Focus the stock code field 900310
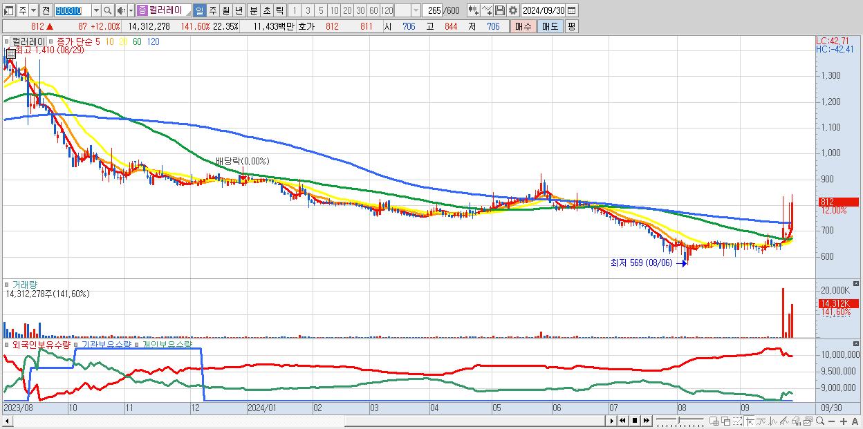 click(73, 10)
